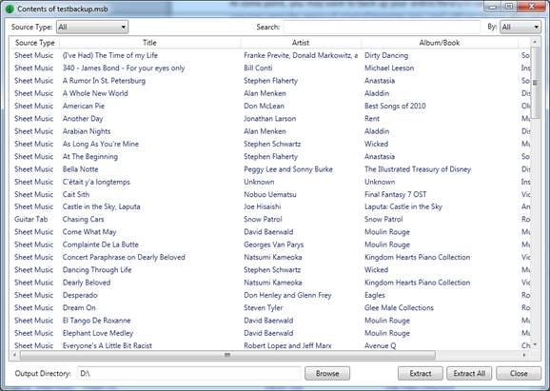
Task: Click the vertical scrollbar down arrow
Action: [535, 344]
